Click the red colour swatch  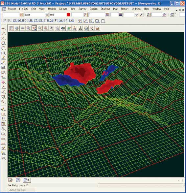(68, 15)
